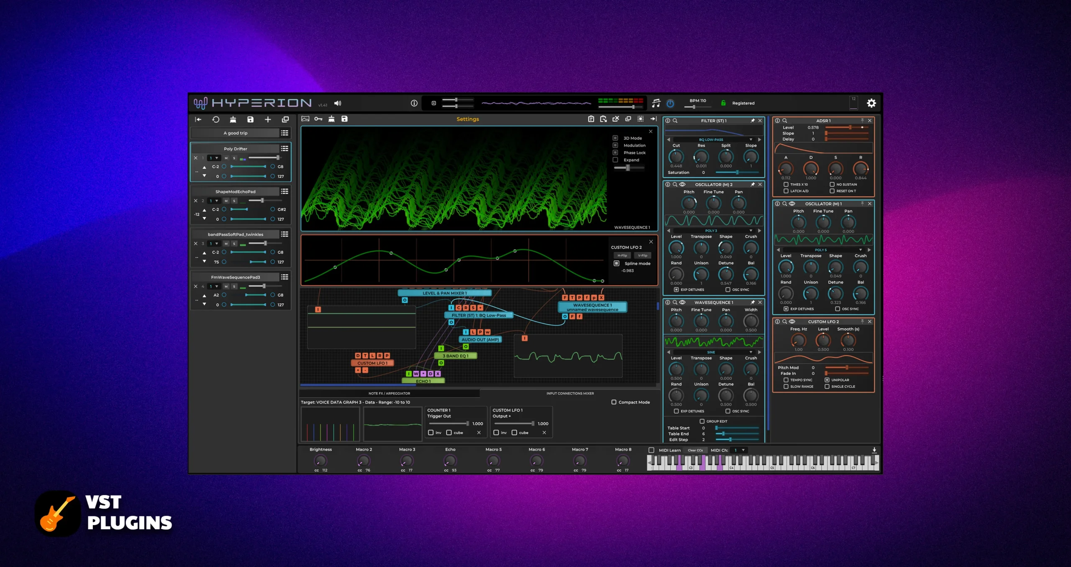Solo the ShapeModEchoPad layer with S button
The image size is (1071, 567).
click(x=234, y=201)
